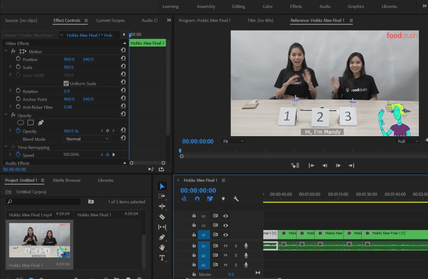Click the timeline wrench settings icon

pos(236,199)
